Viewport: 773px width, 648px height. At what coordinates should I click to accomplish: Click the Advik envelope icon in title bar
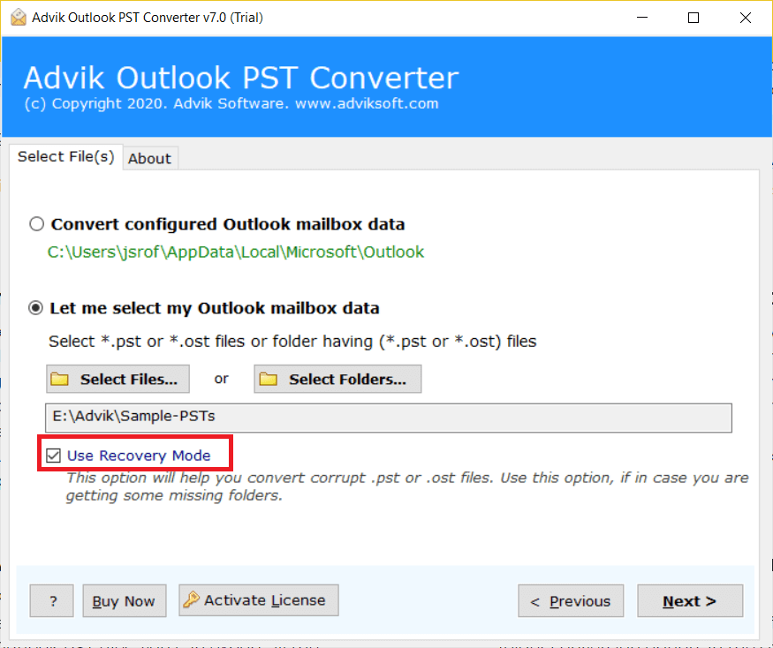tap(17, 16)
